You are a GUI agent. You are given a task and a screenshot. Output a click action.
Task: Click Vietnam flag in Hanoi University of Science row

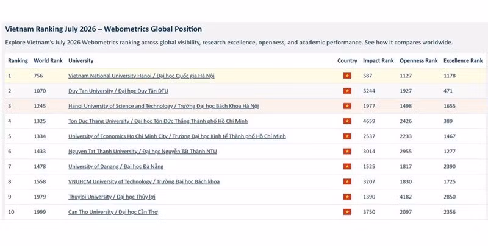point(347,106)
